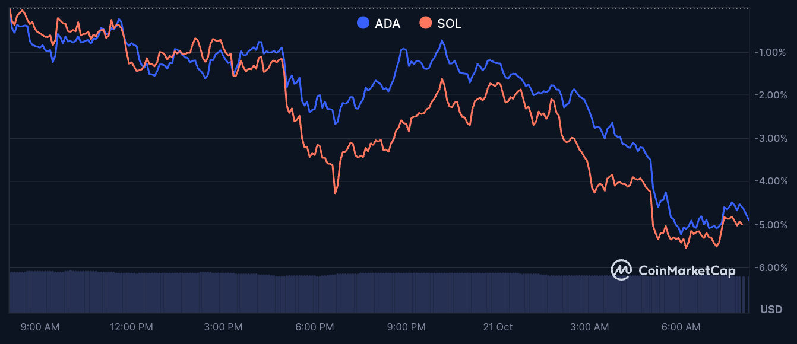The image size is (797, 344).
Task: Click the -5.00% y-axis label
Action: pos(770,225)
